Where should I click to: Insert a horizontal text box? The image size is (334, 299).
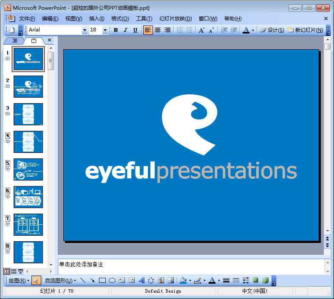(122, 280)
